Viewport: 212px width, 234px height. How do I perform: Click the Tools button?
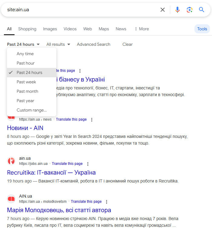tap(202, 29)
